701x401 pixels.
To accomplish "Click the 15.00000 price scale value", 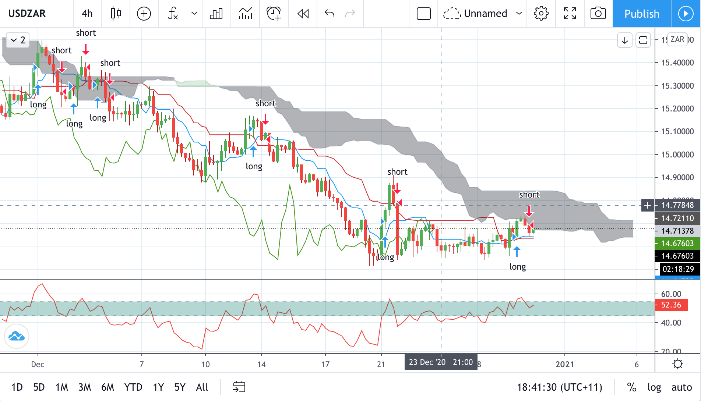I will (x=677, y=155).
